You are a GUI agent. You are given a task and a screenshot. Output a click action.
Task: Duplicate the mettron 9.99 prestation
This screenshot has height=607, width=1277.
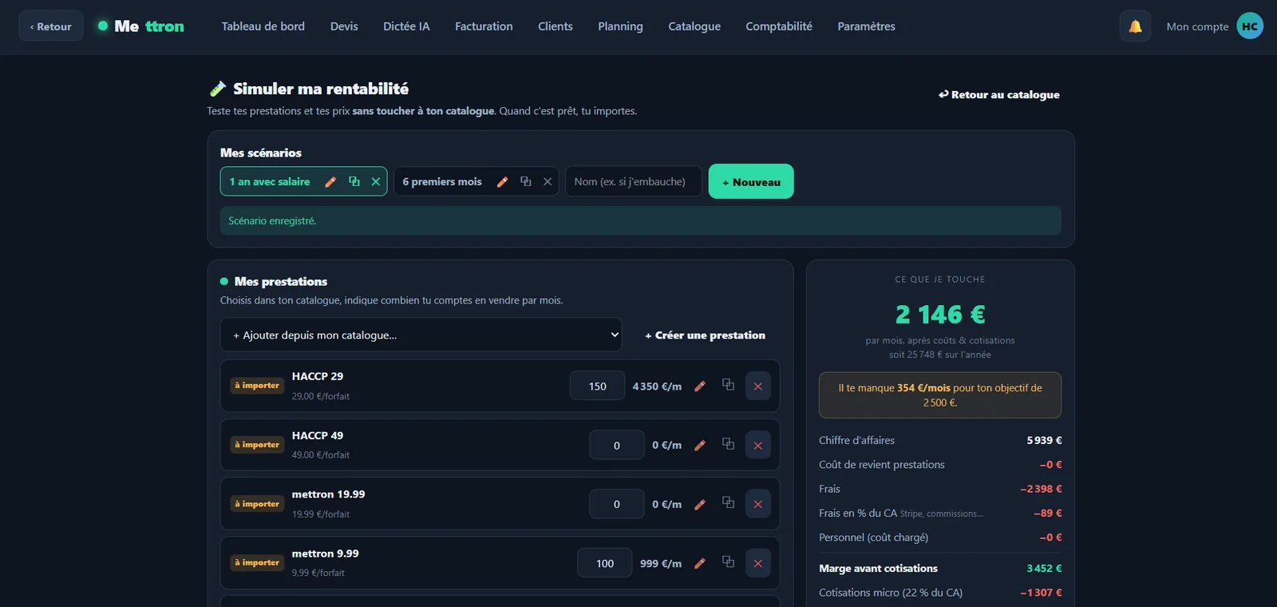[728, 561]
